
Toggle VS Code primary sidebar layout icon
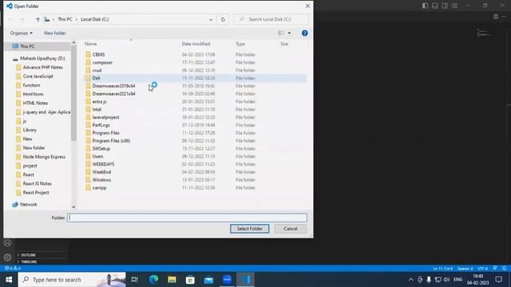[x=425, y=6]
